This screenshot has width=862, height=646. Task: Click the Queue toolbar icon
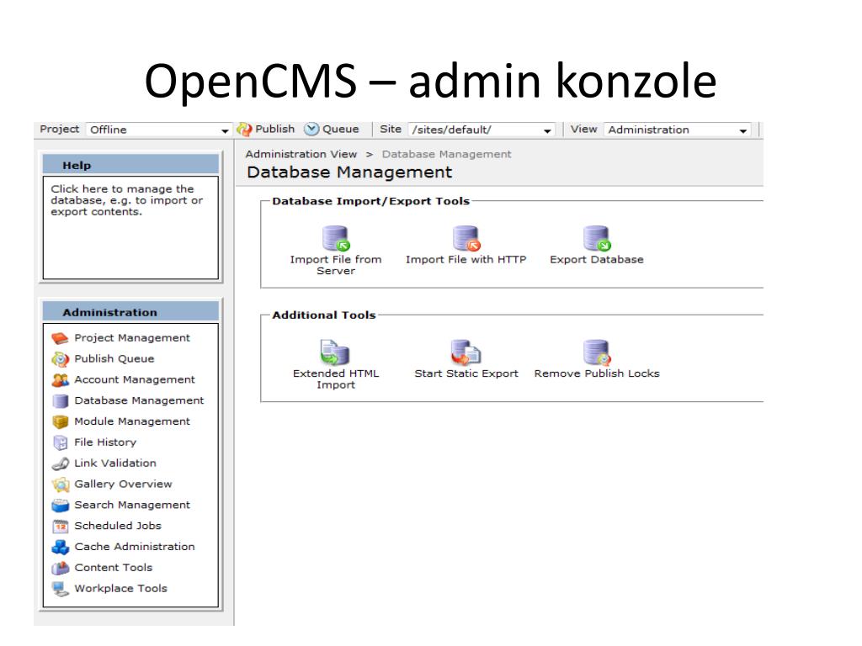click(x=311, y=129)
